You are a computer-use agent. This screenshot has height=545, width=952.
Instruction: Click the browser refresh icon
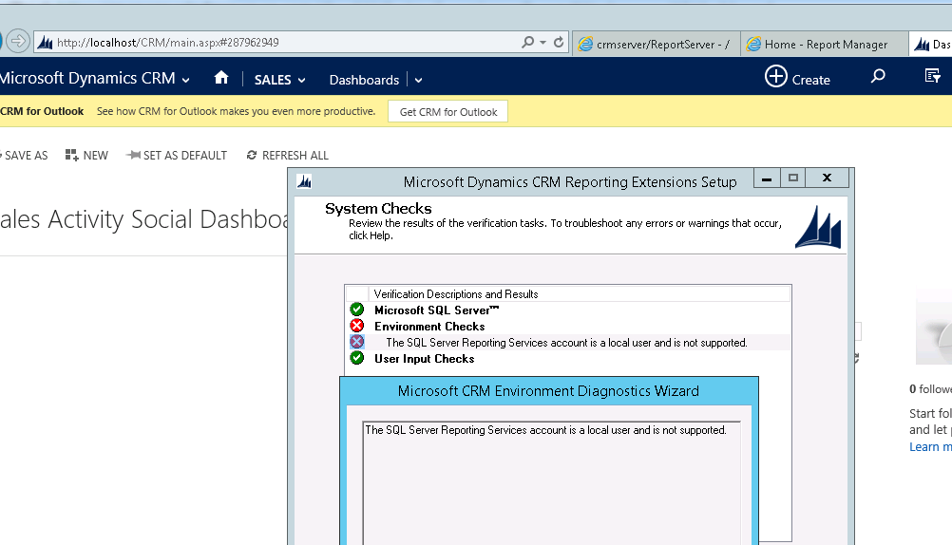tap(559, 42)
